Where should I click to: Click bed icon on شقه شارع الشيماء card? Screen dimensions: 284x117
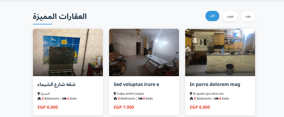(x=64, y=99)
